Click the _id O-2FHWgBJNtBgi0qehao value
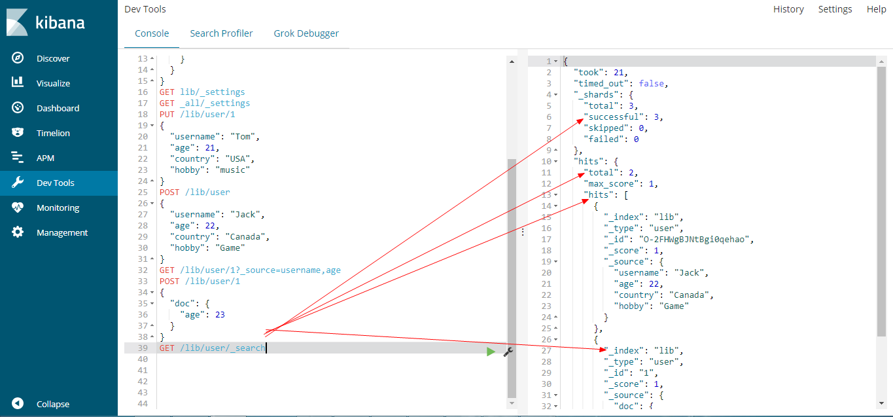Screen dimensions: 893x417 (698, 239)
